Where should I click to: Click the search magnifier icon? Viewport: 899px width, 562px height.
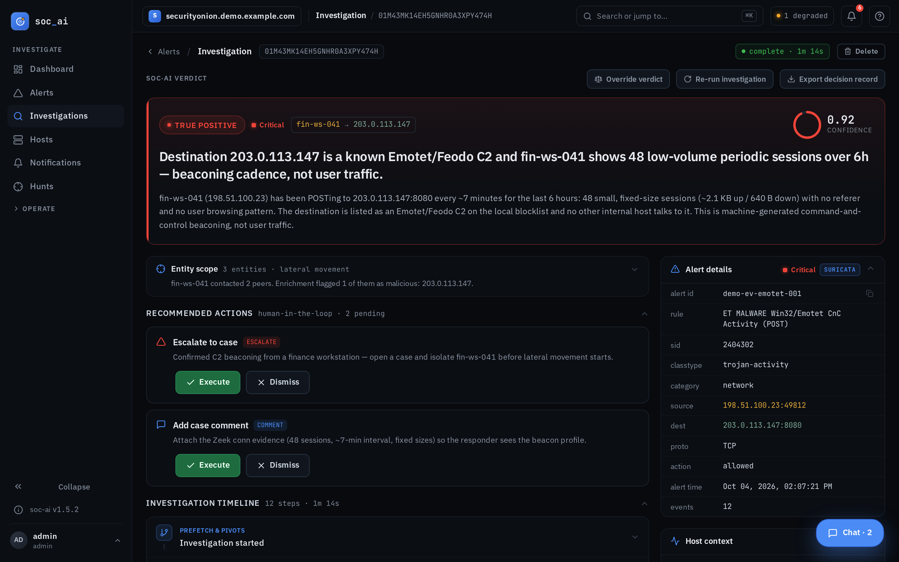[587, 16]
